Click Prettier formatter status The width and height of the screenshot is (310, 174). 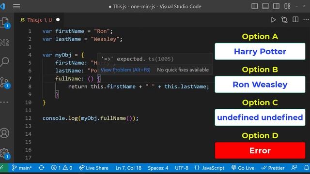click(x=273, y=168)
